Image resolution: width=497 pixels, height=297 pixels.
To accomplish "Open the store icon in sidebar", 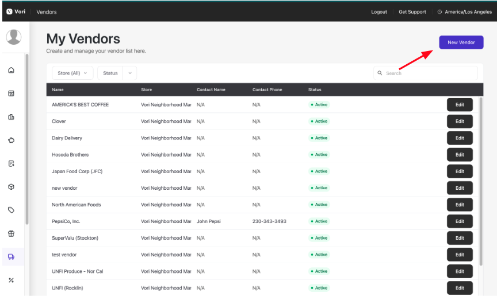I will tap(11, 93).
